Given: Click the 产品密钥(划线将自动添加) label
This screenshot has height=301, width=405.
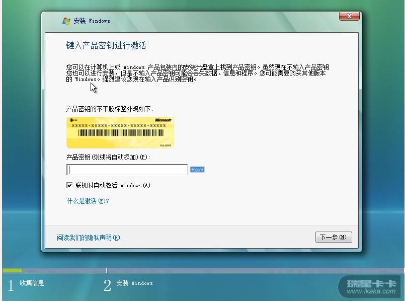Looking at the screenshot, I should 108,157.
